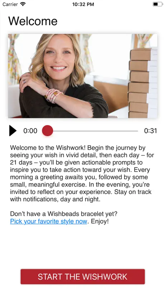
Task: Open the Pick your favorite style now link
Action: click(48, 221)
